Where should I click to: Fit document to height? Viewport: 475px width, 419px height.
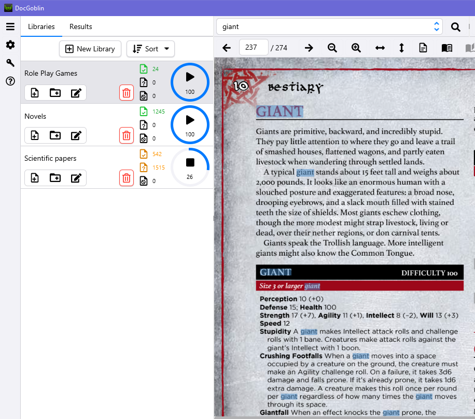point(401,48)
